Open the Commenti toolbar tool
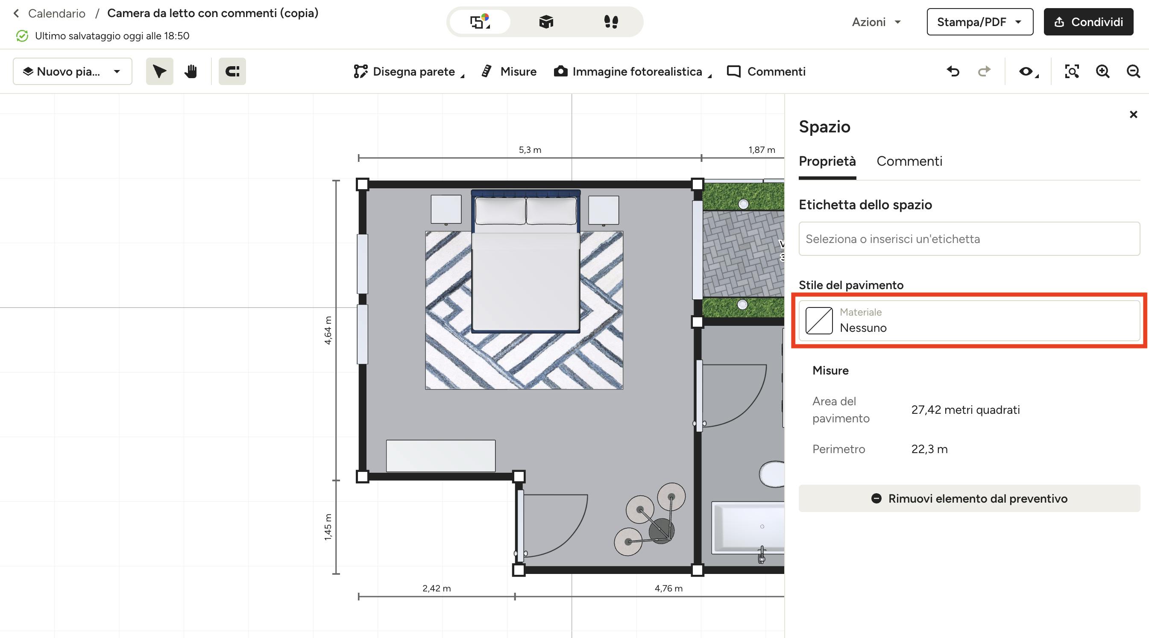This screenshot has width=1149, height=638. (766, 71)
